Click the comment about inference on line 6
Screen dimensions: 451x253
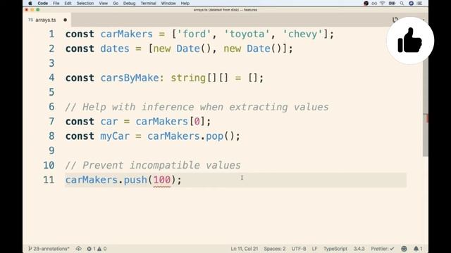pyautogui.click(x=197, y=107)
